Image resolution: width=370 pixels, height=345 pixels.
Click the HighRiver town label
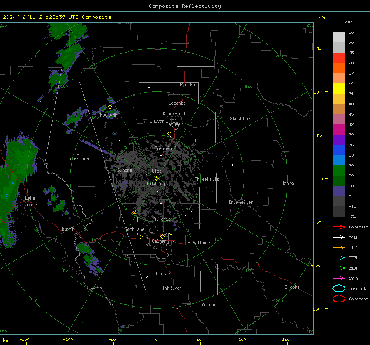(x=171, y=288)
